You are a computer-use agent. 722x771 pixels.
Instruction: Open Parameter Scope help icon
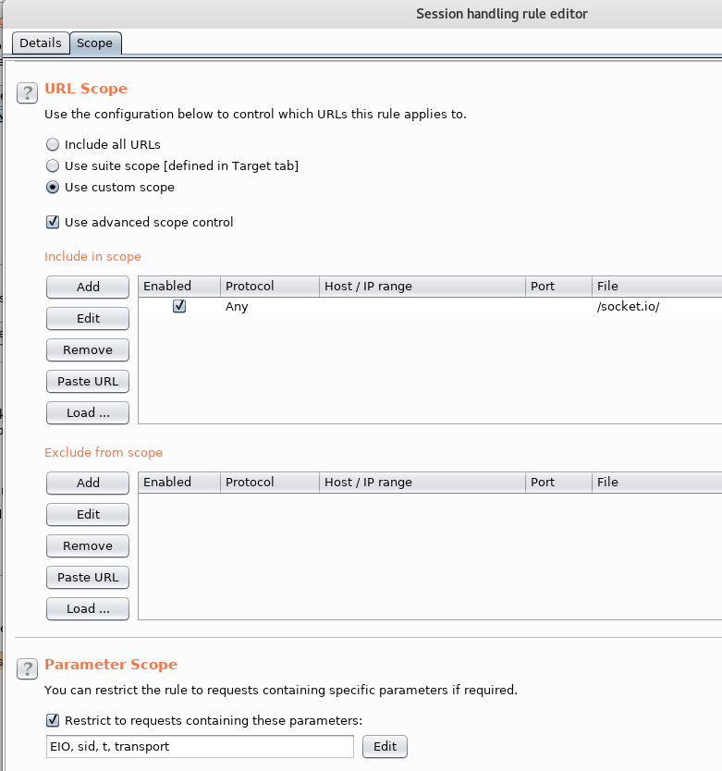pyautogui.click(x=27, y=668)
